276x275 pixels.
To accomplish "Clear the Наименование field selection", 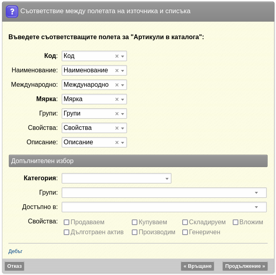I will [117, 71].
